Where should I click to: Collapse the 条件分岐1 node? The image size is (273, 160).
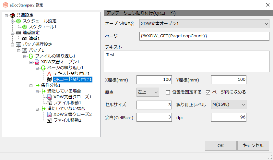[x=31, y=86]
